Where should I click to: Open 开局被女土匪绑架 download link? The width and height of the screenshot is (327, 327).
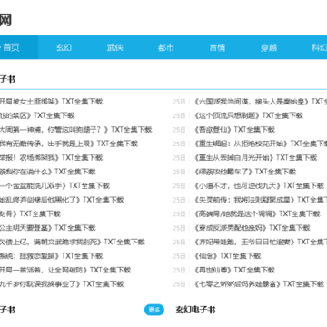point(52,102)
